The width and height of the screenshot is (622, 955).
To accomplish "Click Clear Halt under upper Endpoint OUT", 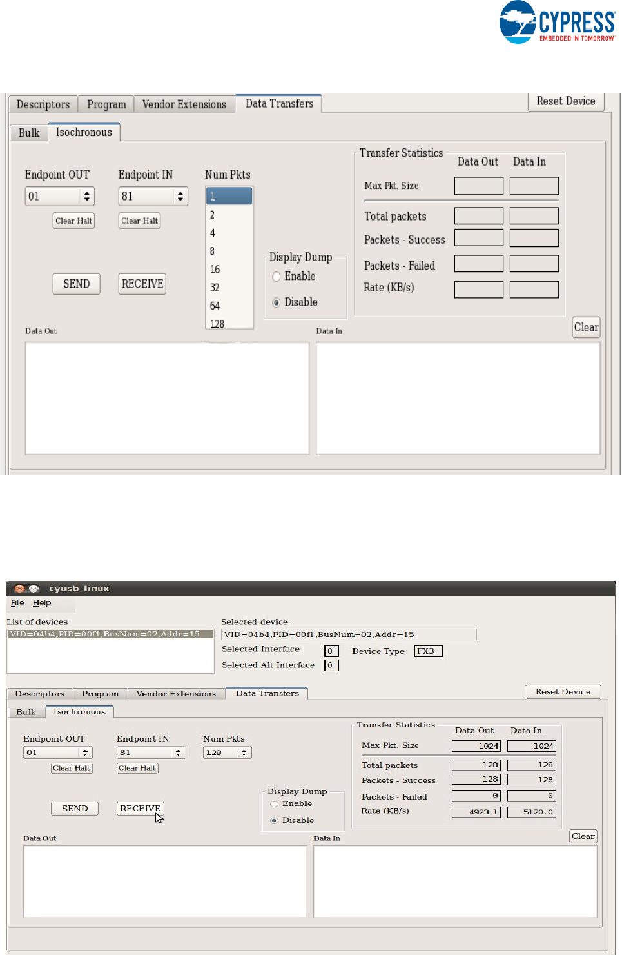I will 73,221.
